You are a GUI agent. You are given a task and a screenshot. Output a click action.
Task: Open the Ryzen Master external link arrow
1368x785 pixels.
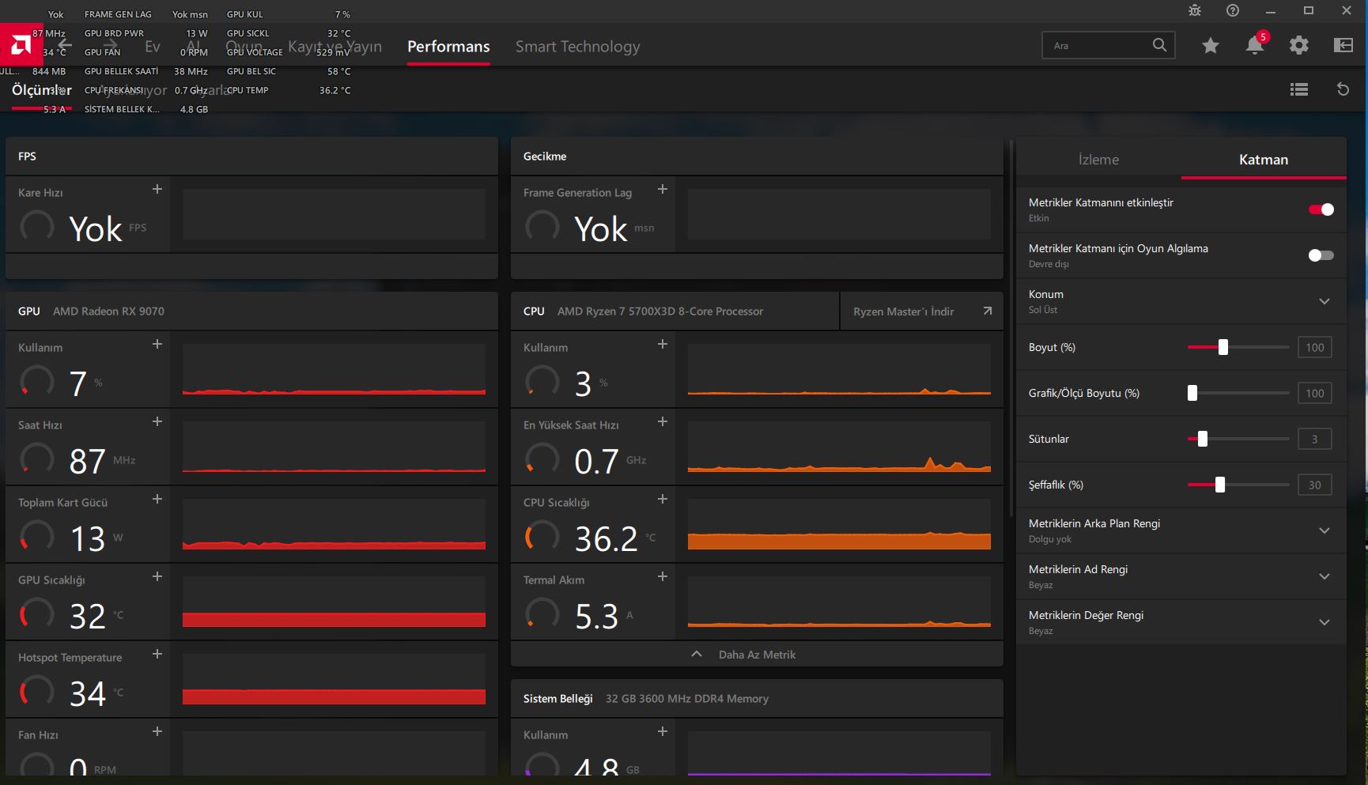pyautogui.click(x=987, y=311)
